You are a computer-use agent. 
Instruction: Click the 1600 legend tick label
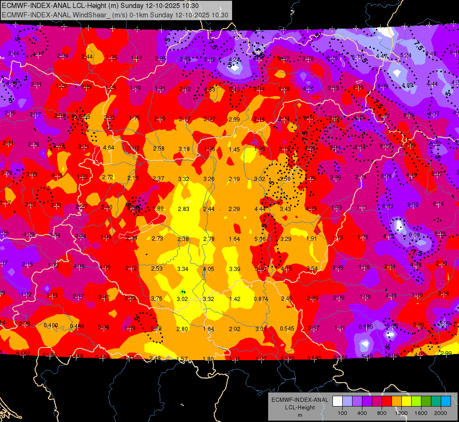point(421,413)
